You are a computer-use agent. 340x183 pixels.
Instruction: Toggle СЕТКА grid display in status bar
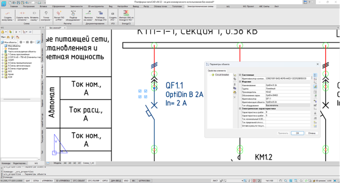pyautogui.click(x=37, y=180)
